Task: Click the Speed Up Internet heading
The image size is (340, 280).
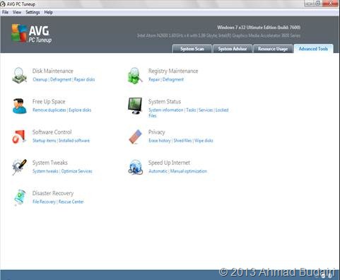Action: (169, 163)
